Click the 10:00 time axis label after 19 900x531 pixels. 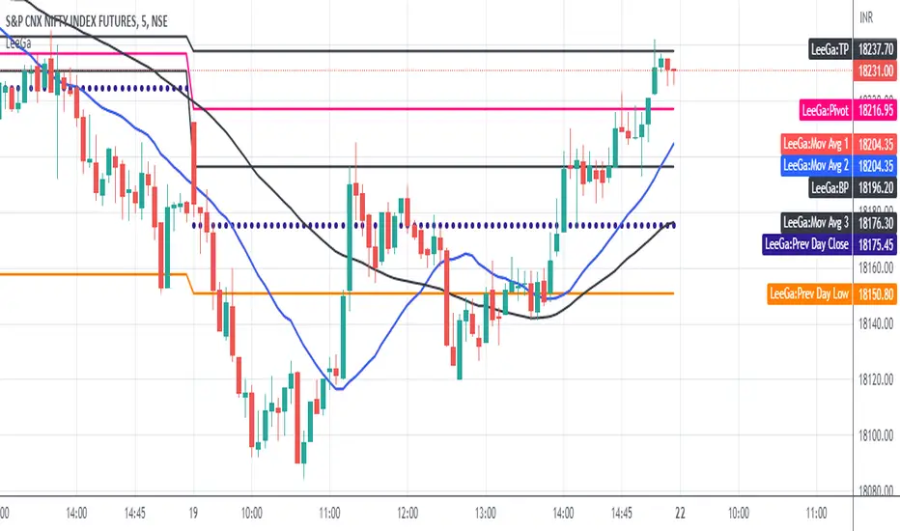[251, 513]
